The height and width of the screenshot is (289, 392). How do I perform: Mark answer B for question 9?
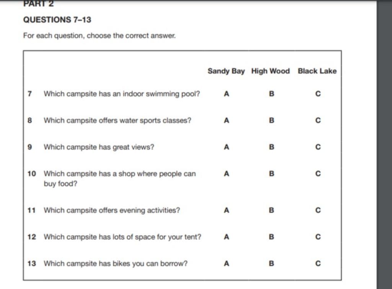pyautogui.click(x=271, y=147)
